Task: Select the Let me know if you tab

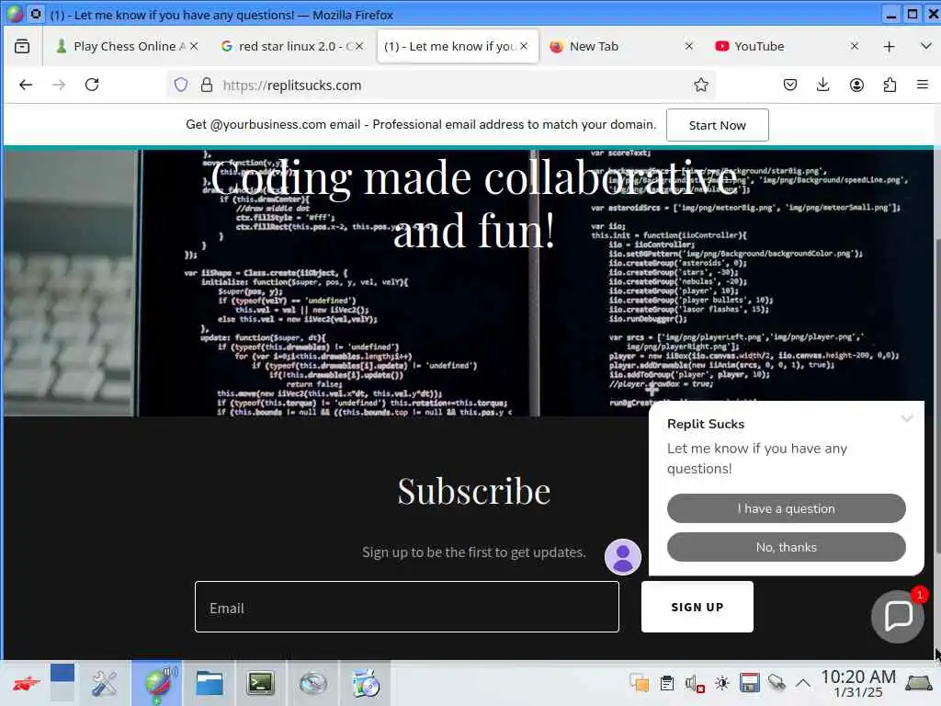Action: pyautogui.click(x=458, y=46)
